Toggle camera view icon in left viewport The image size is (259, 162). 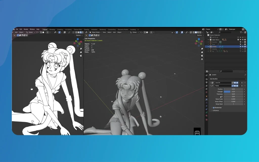pyautogui.click(x=81, y=56)
